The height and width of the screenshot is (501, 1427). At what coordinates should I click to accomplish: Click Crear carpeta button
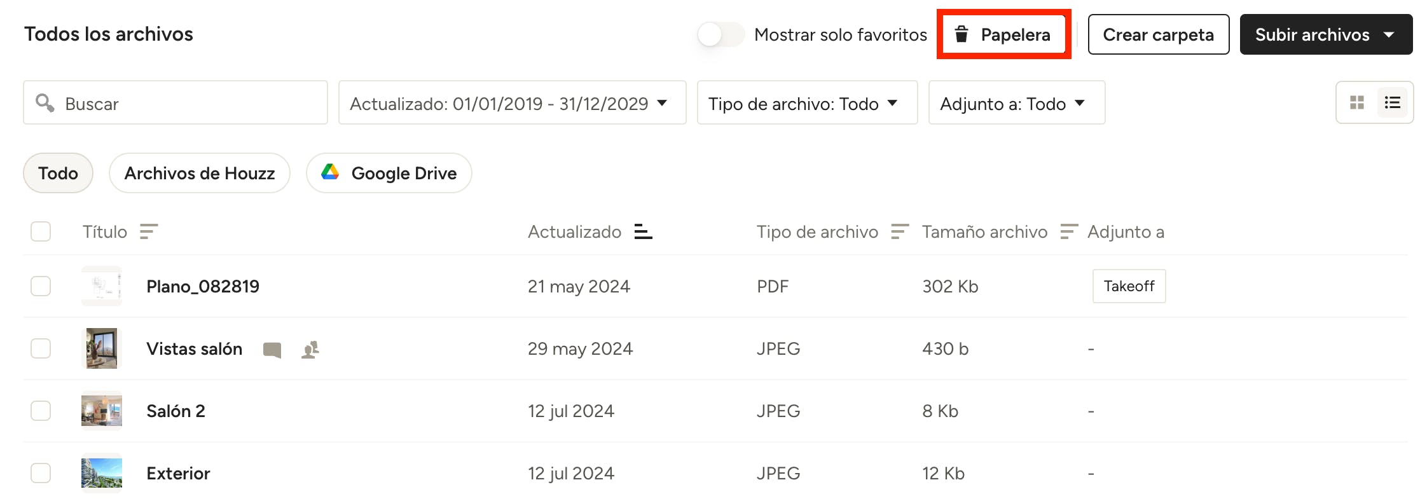pyautogui.click(x=1158, y=34)
